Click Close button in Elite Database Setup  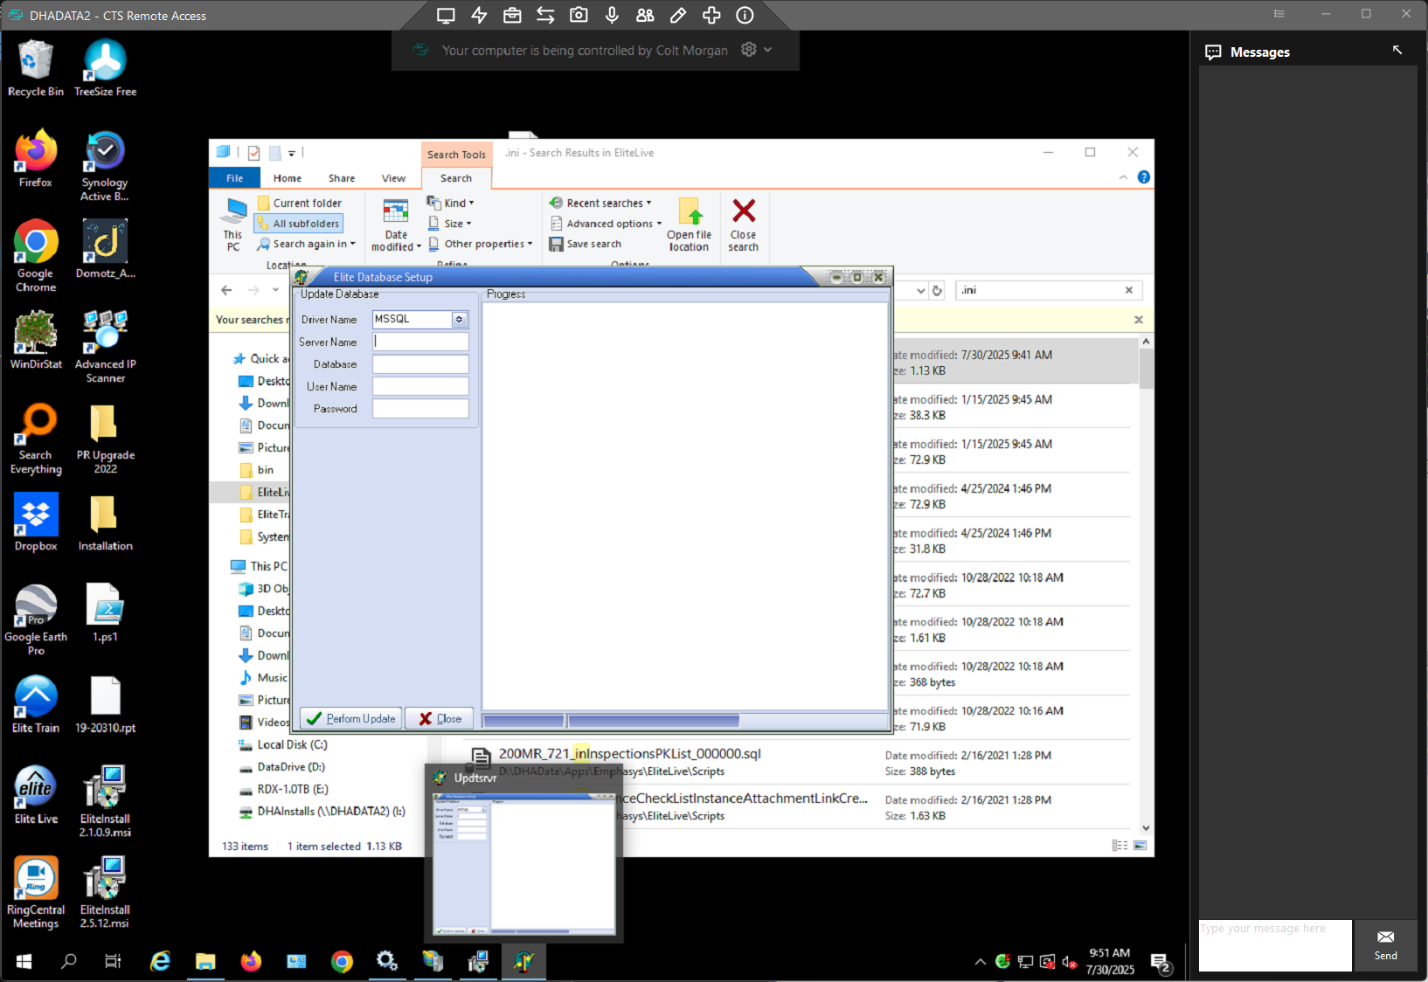pos(440,718)
